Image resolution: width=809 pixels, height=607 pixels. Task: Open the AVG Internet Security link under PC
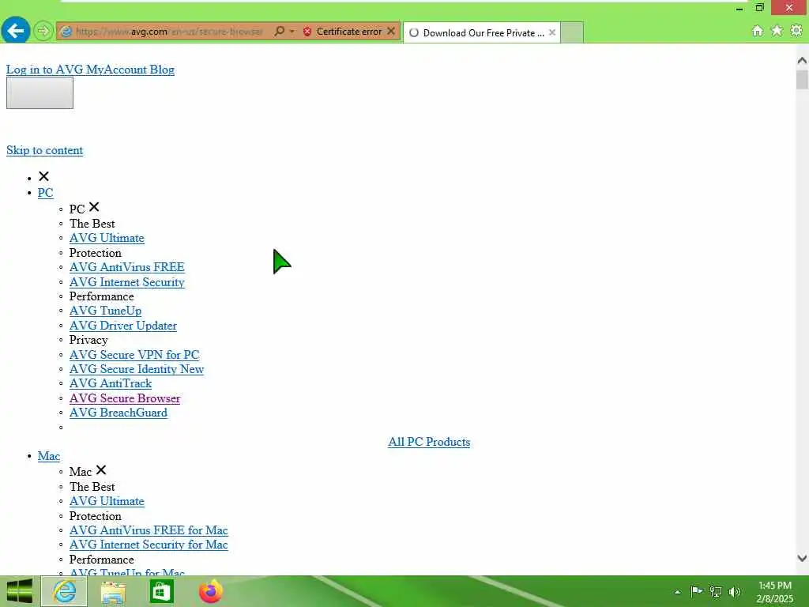click(x=127, y=282)
